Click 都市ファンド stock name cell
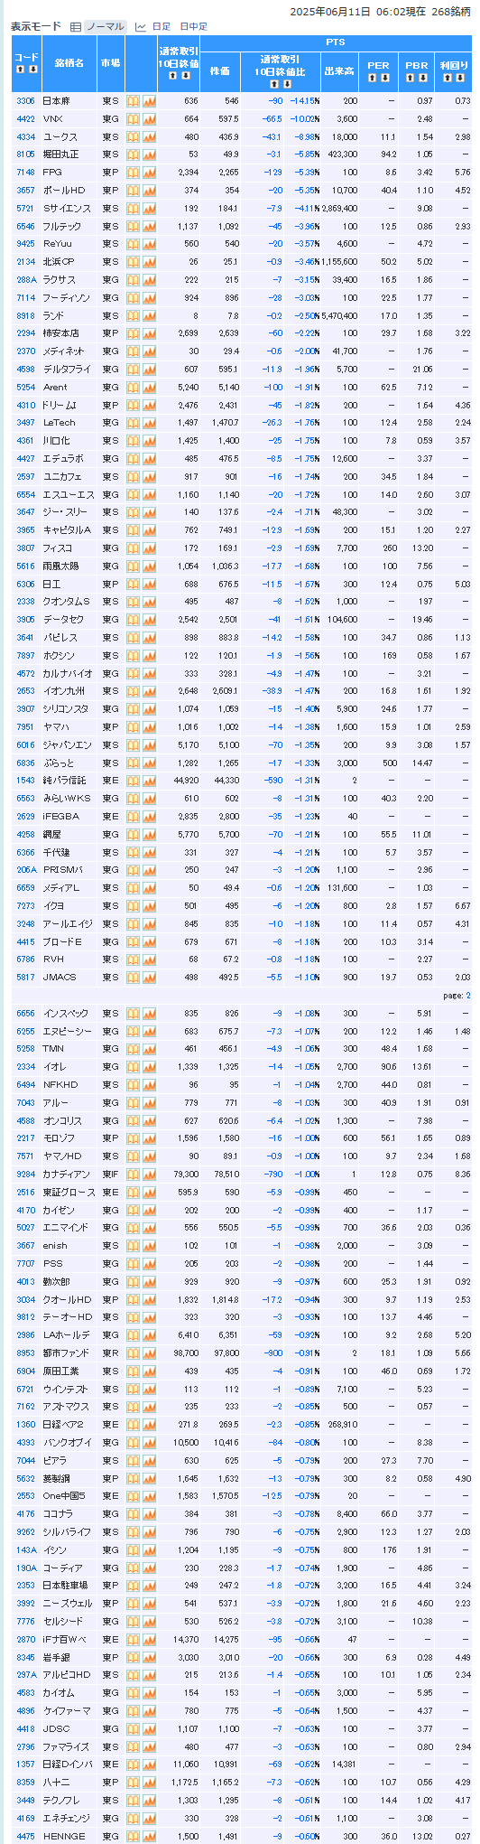480x1844 pixels. 69,1353
